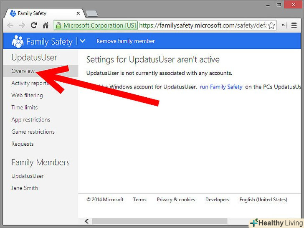Click the Microsoft Corporation [US] certificate label
The height and width of the screenshot is (228, 304).
[100, 25]
